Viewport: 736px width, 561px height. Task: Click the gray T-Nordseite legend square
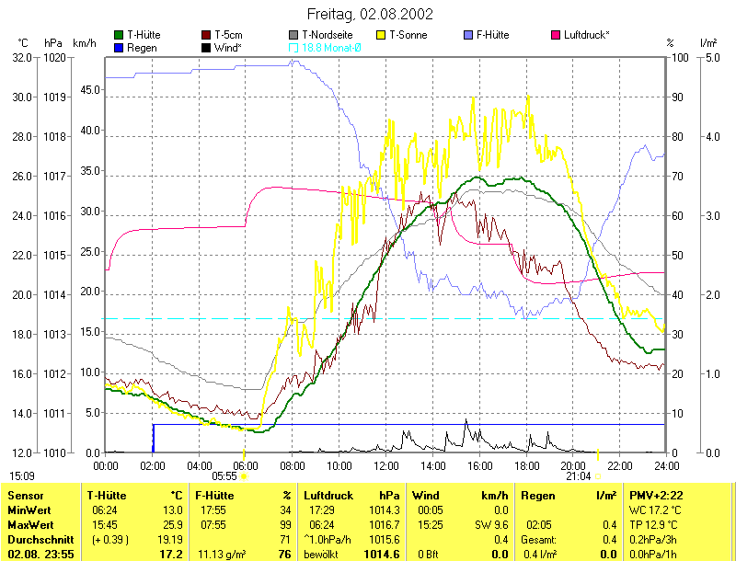click(293, 35)
